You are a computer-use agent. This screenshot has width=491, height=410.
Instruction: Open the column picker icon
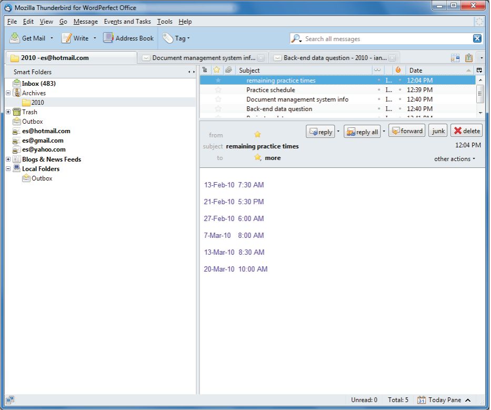(479, 70)
